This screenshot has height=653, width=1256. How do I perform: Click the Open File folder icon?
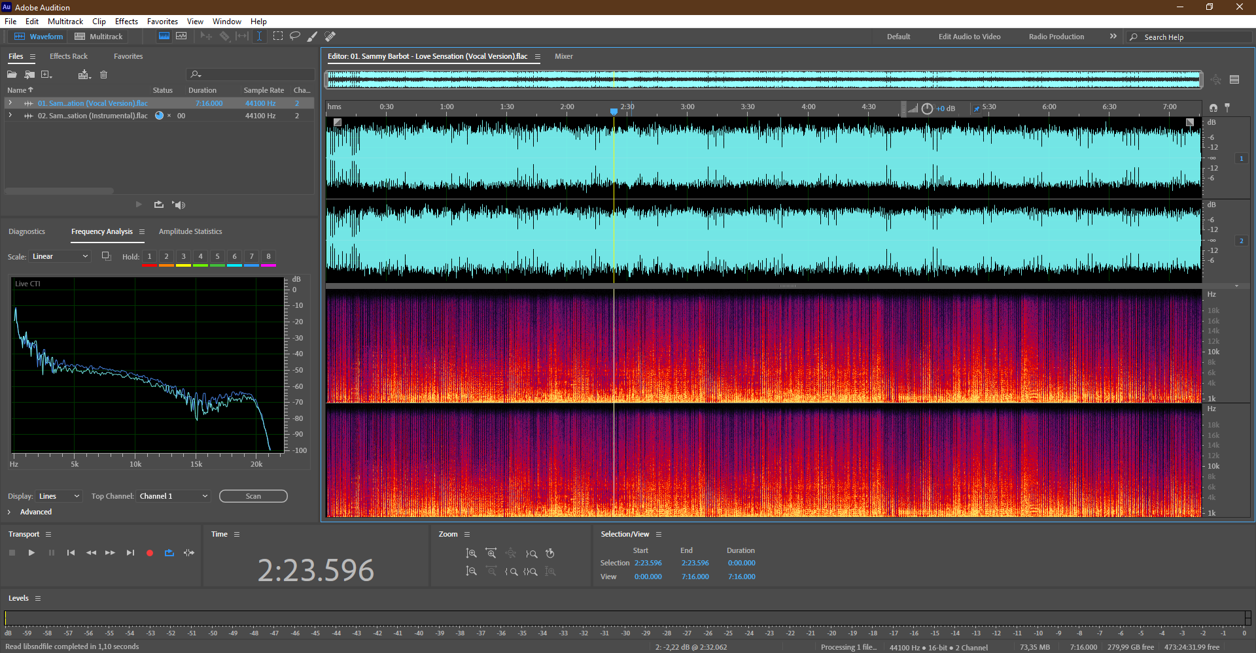(x=12, y=75)
